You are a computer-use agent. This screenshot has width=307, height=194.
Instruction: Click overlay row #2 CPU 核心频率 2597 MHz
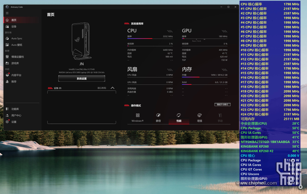270,13
